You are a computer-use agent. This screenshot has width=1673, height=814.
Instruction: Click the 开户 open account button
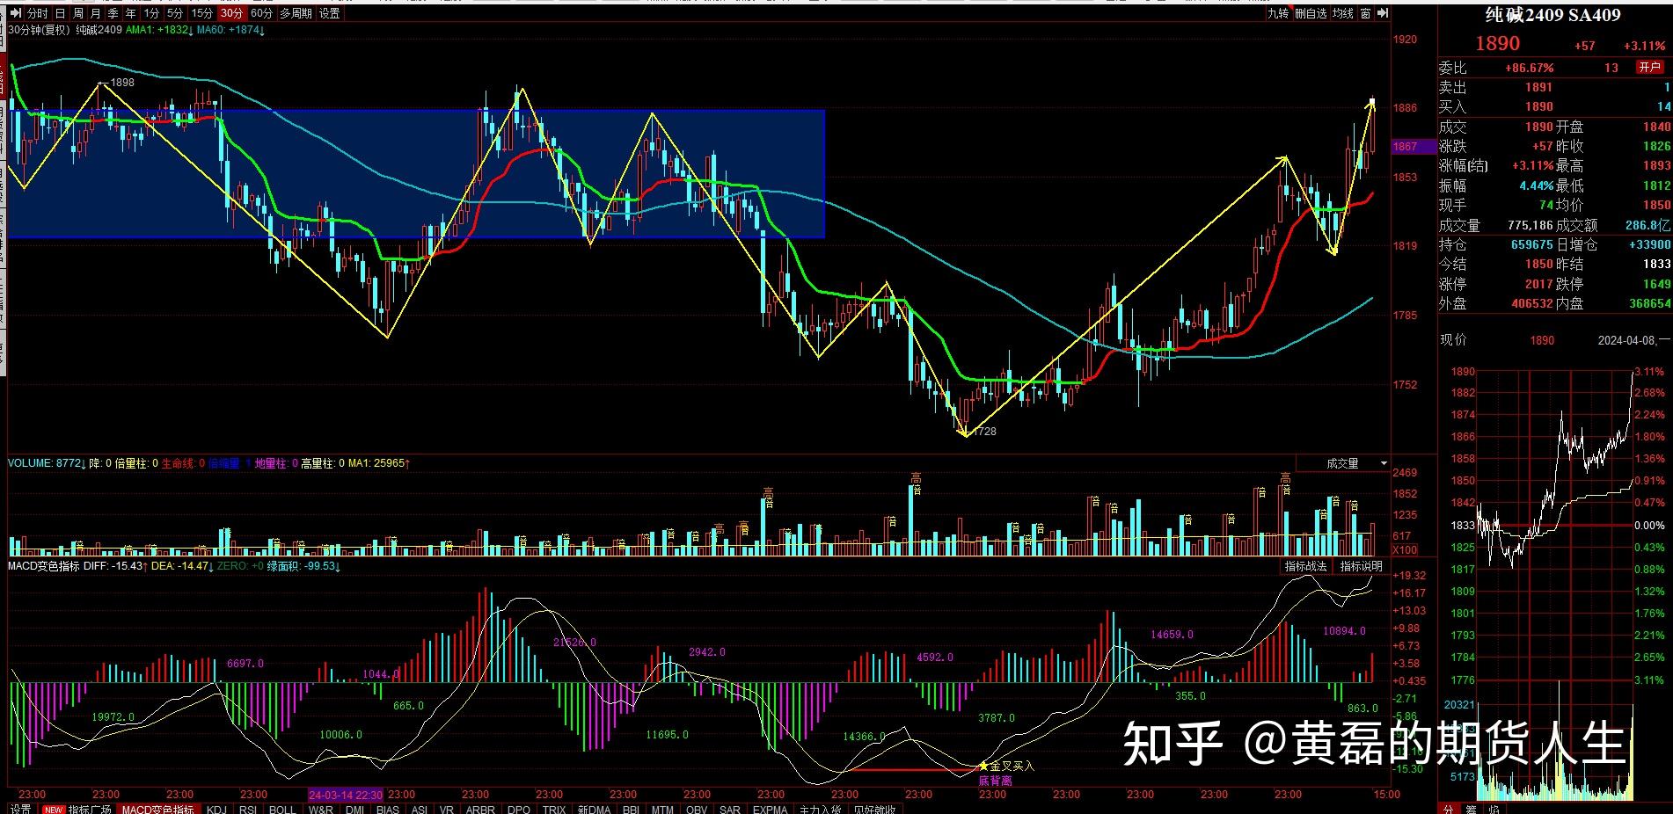point(1649,68)
